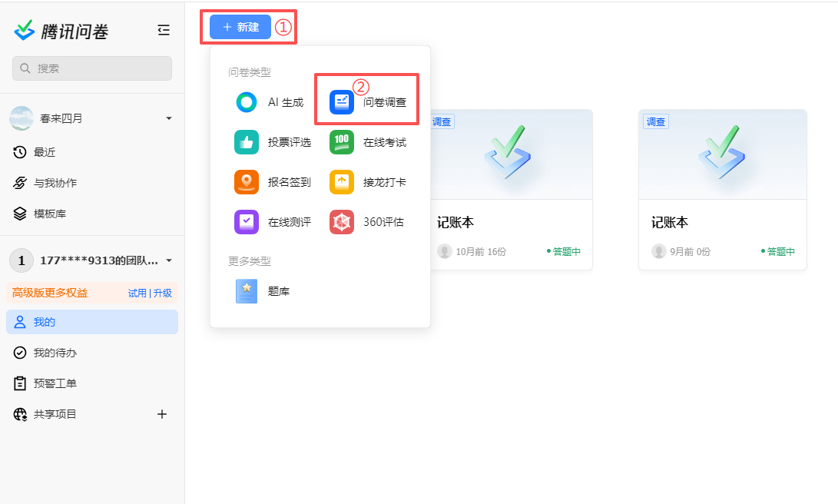Expand the 春来四月 account dropdown
Viewport: 838px width, 504px height.
pyautogui.click(x=168, y=118)
